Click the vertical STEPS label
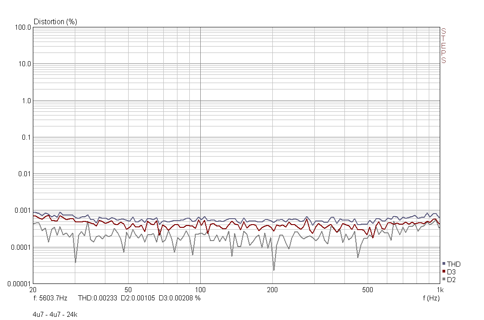The height and width of the screenshot is (320, 484). pos(443,46)
